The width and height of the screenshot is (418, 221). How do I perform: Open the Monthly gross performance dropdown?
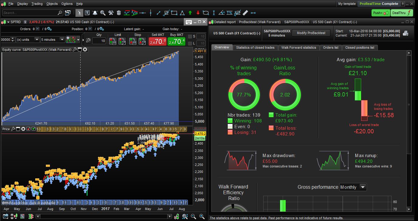click(353, 187)
